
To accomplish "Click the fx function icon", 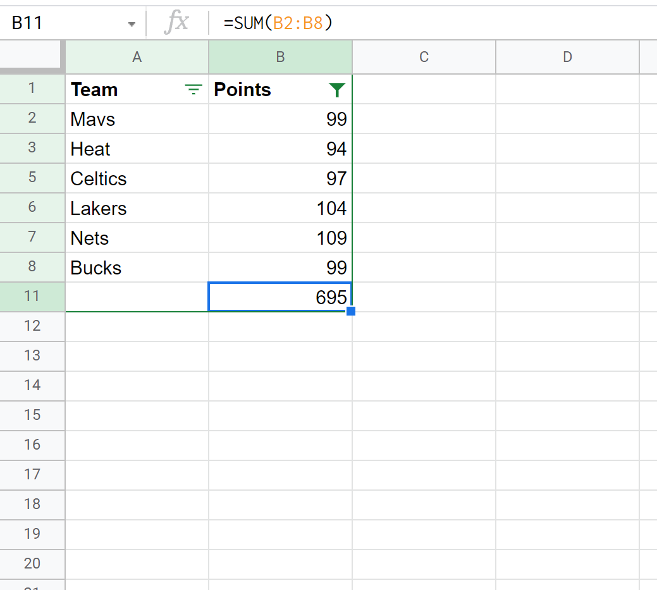I will click(176, 23).
